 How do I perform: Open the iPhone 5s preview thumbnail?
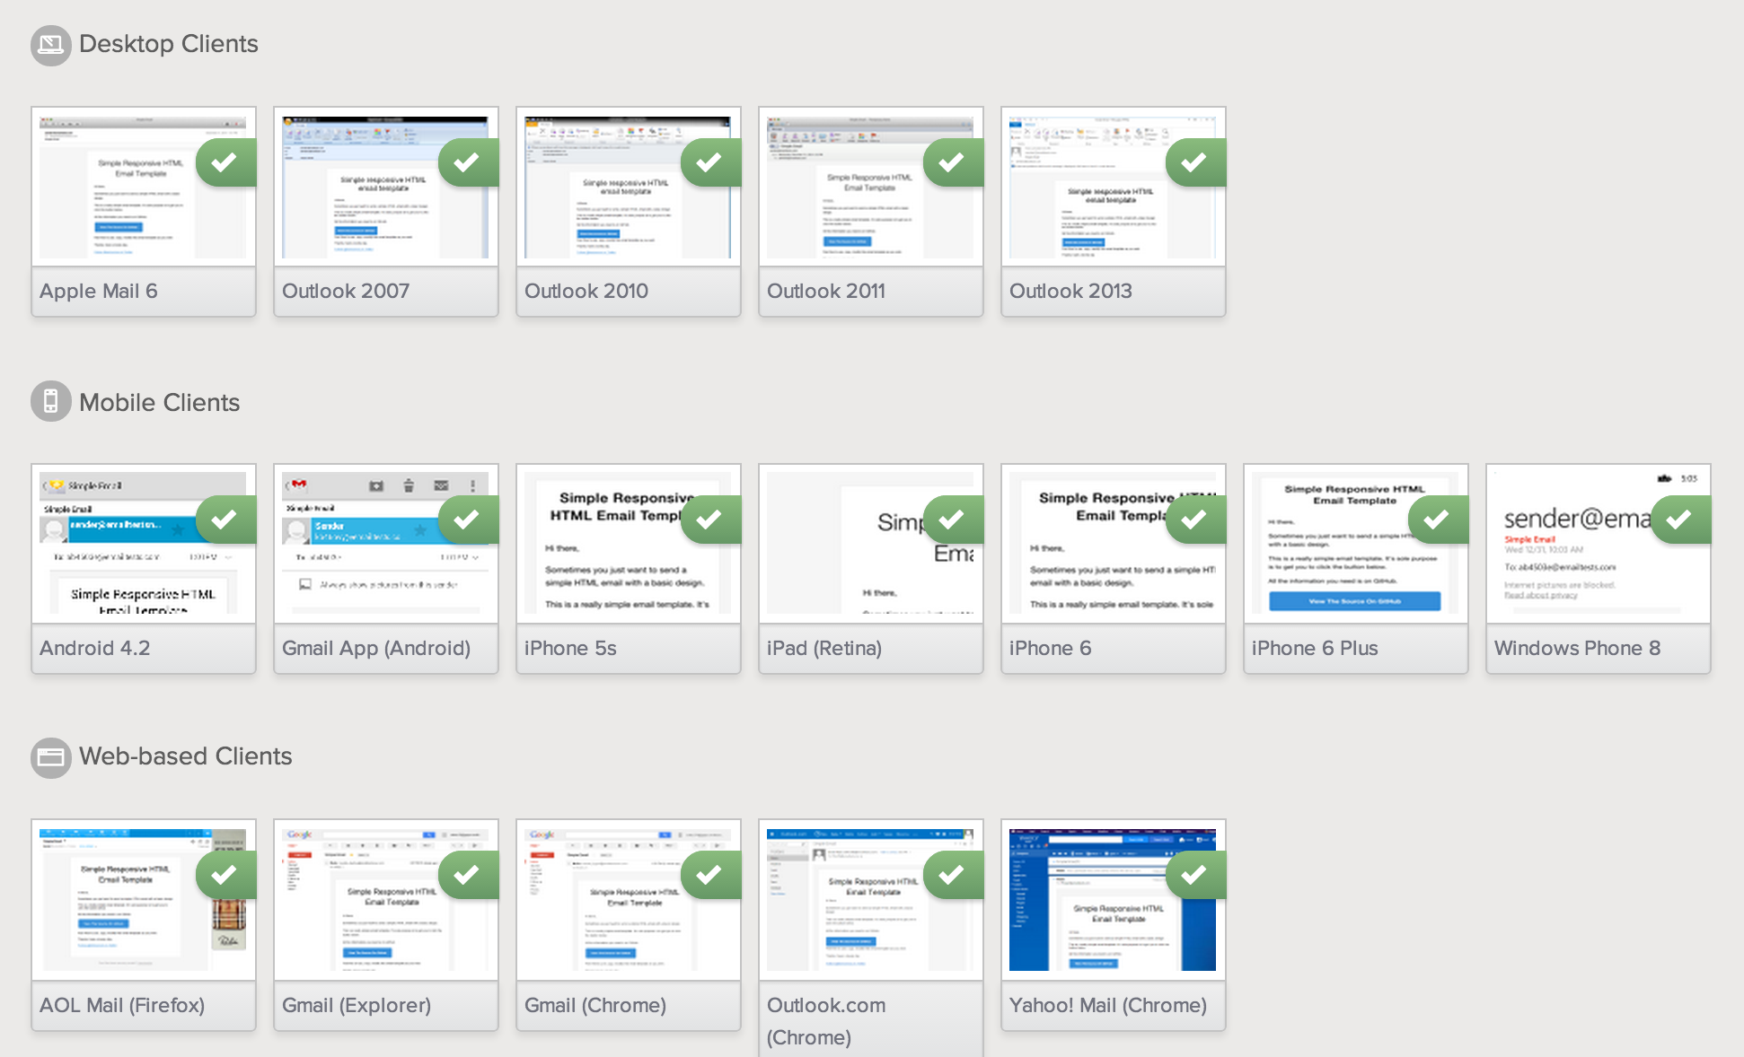[628, 544]
